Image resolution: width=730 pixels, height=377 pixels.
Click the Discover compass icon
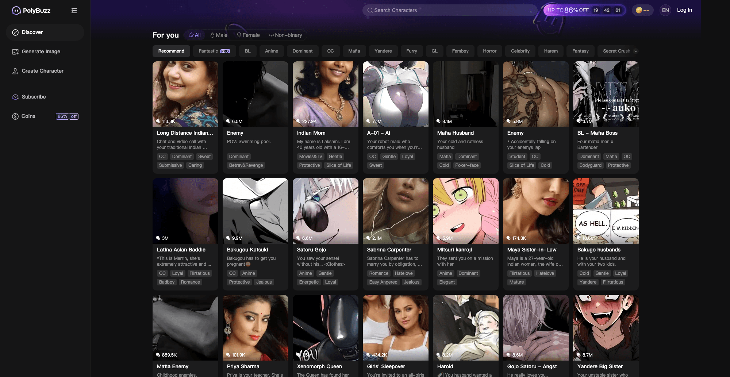(x=15, y=32)
